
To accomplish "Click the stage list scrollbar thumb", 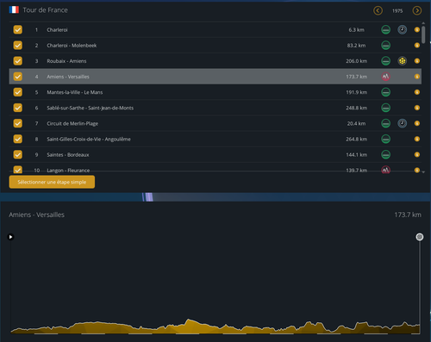I will pos(423,34).
